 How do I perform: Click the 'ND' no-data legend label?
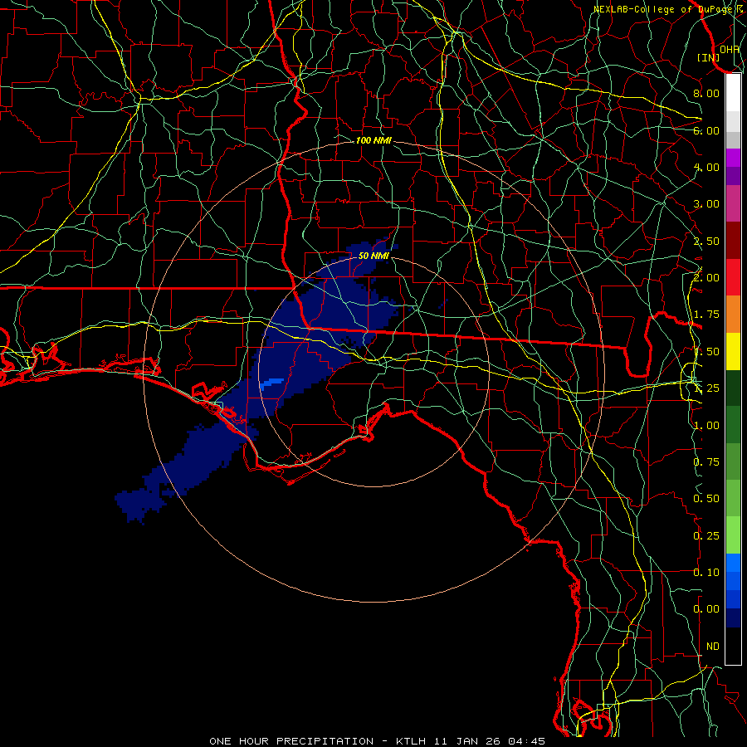tap(713, 647)
